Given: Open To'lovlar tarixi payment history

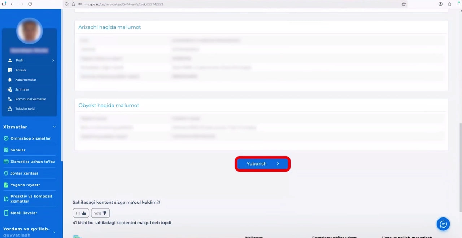Looking at the screenshot, I should [x=25, y=109].
